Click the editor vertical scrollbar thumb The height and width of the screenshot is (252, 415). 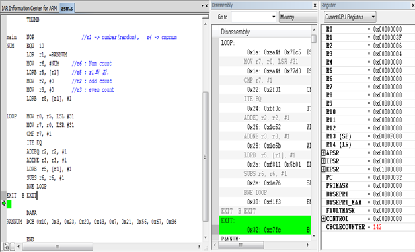pos(206,157)
